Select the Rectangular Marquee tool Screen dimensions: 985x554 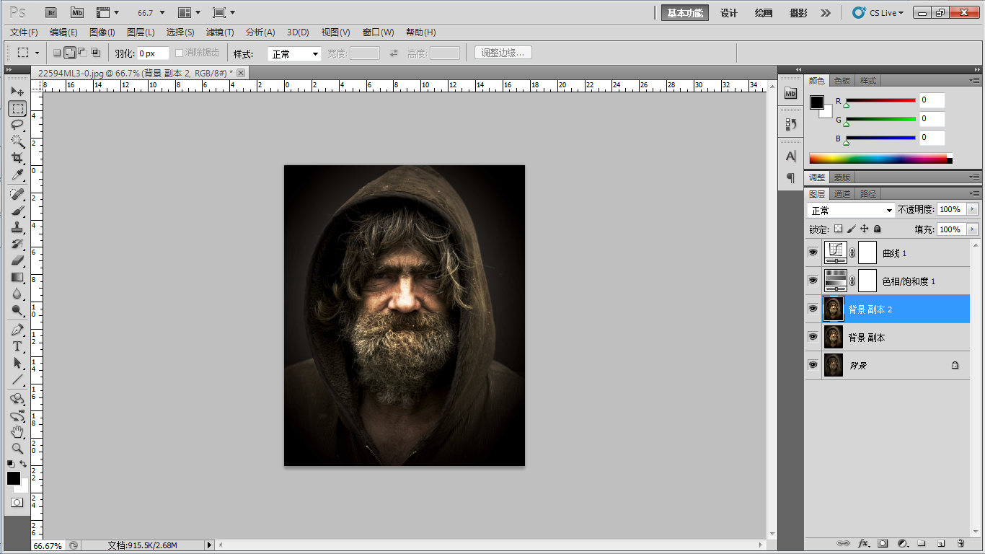[17, 108]
